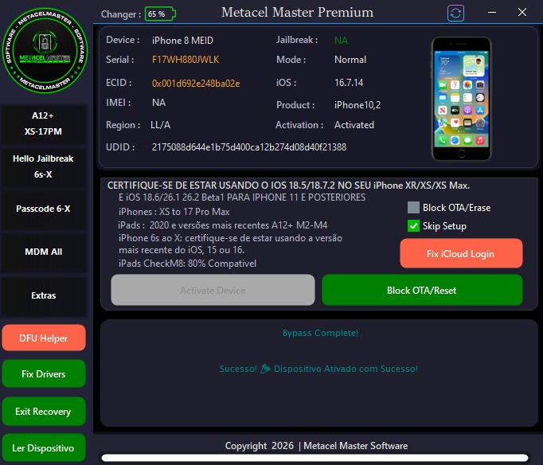Viewport: 543px width, 465px height.
Task: Click the Bypass Complete! log message
Action: coord(320,333)
